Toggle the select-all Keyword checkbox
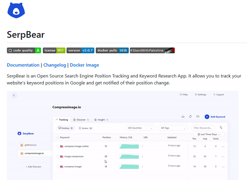252x180 pixels. click(58, 137)
